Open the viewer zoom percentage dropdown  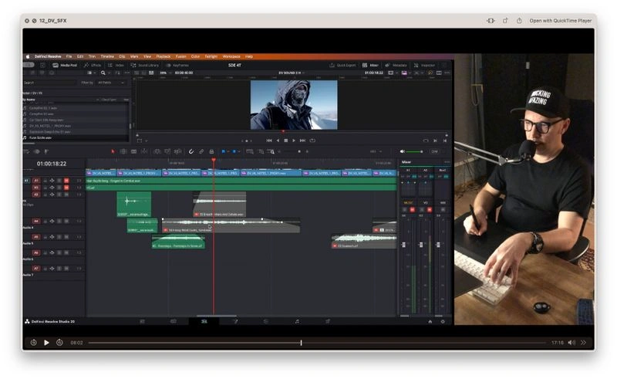(x=164, y=73)
